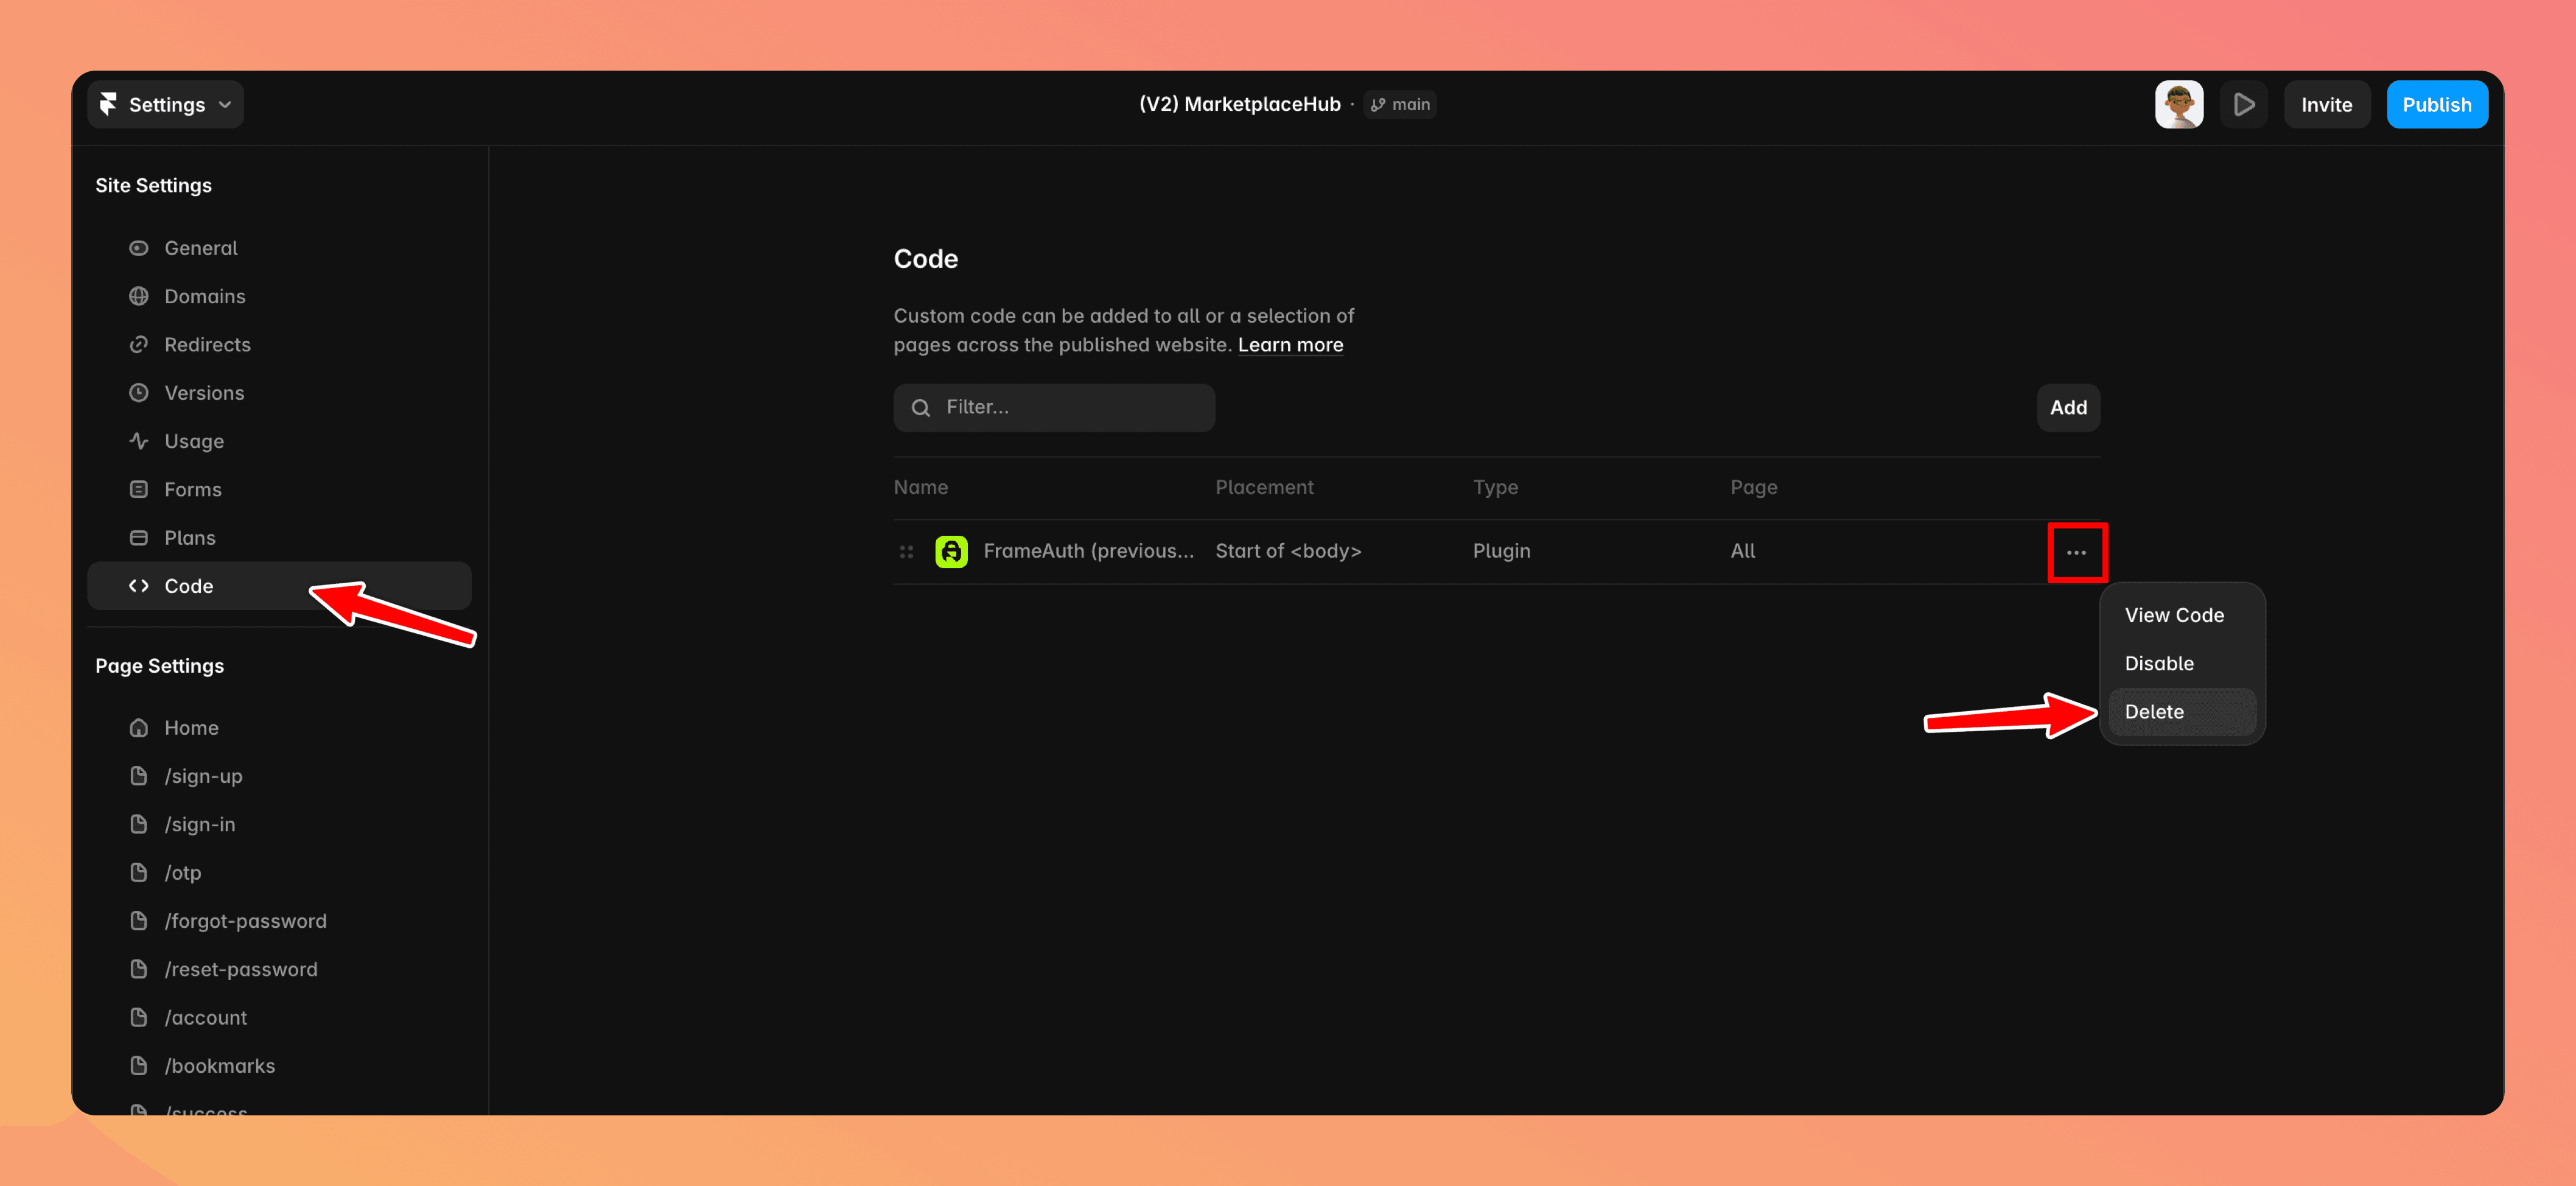The image size is (2576, 1186).
Task: Click the /reset-password page icon
Action: coord(139,970)
